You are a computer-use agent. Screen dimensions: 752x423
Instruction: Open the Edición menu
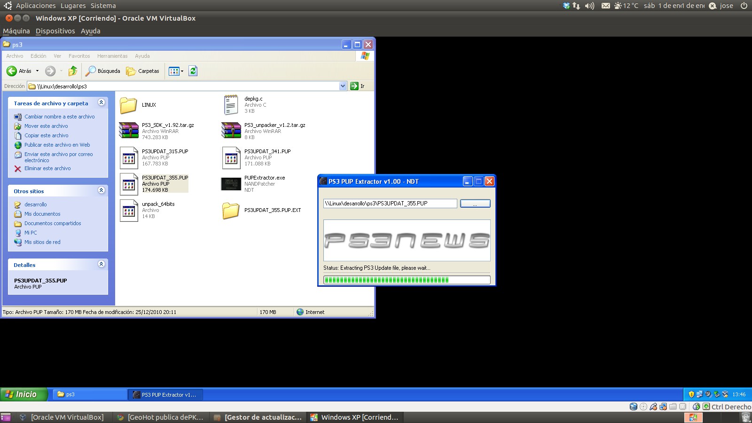[39, 56]
